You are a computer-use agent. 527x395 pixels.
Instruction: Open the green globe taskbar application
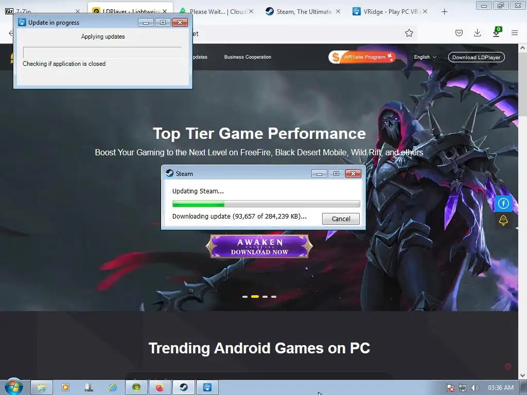(136, 388)
